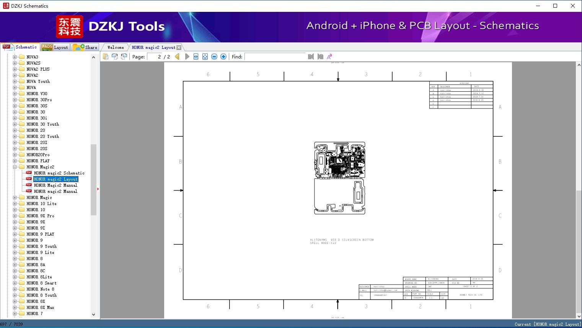582x328 pixels.
Task: Click the copy pages toolbar icon
Action: 105,57
